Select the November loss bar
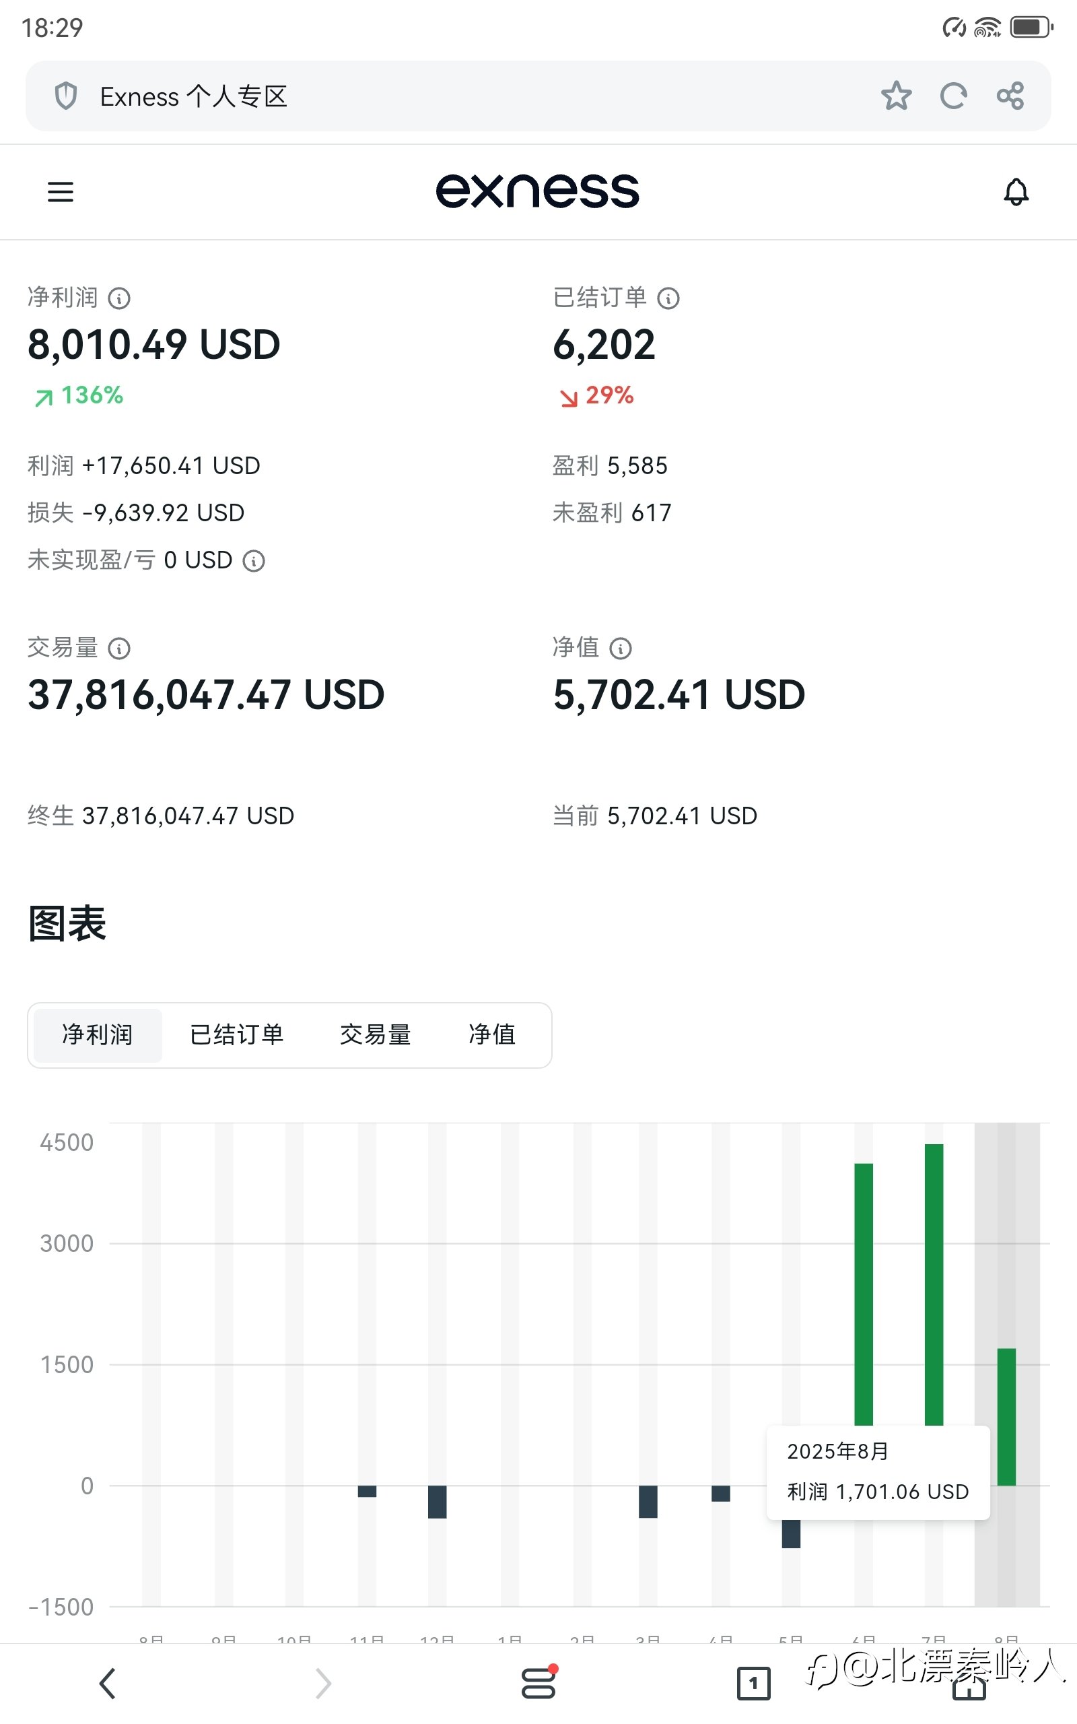The width and height of the screenshot is (1077, 1724). click(x=367, y=1492)
